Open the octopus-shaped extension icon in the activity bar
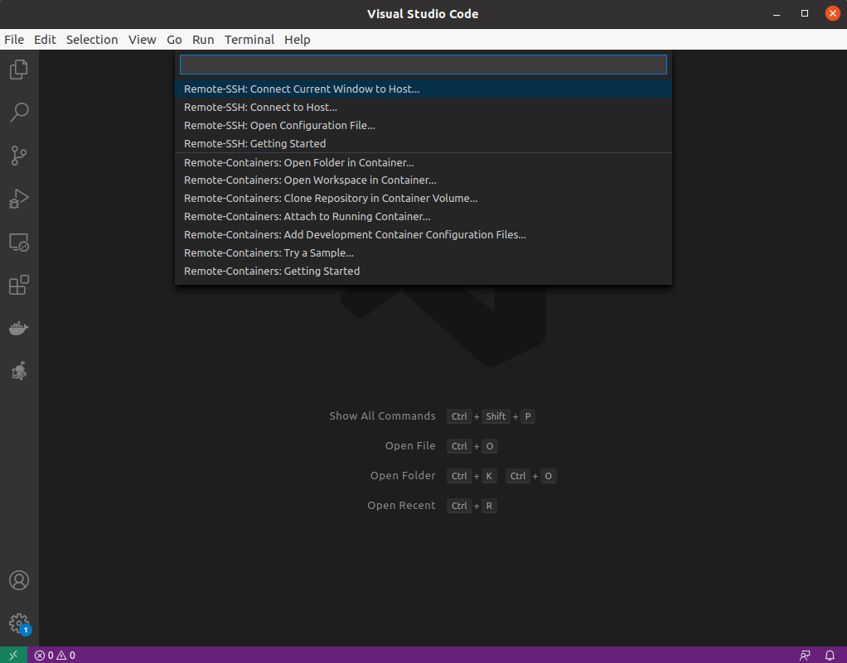 tap(19, 371)
